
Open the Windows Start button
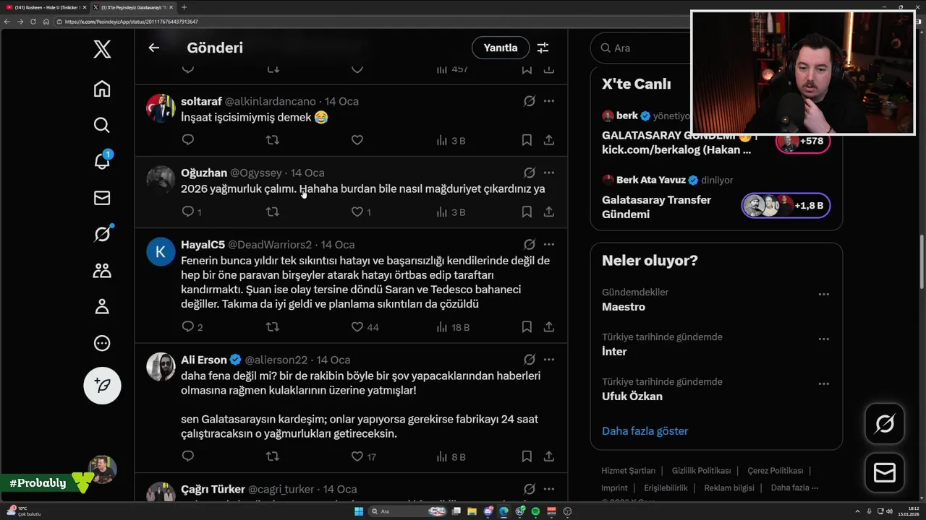[358, 511]
